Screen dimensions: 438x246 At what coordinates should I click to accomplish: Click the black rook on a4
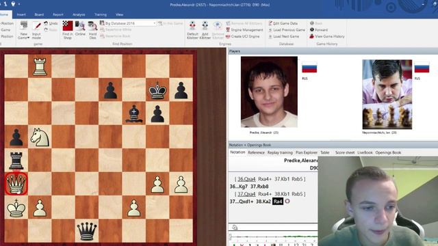click(x=16, y=161)
